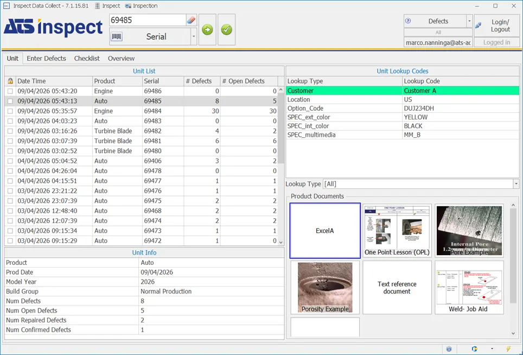Viewport: 523px width, 355px height.
Task: Click the Num Repaired Defects row
Action: tap(144, 320)
